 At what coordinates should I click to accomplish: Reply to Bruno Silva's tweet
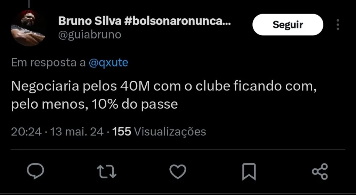pos(35,171)
